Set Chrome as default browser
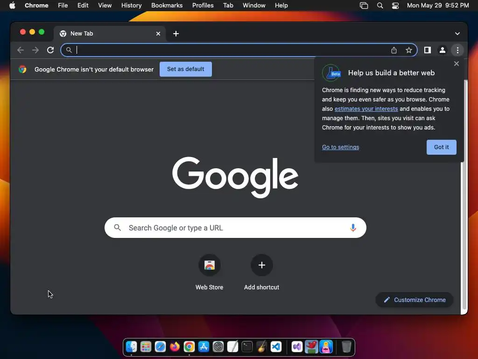Viewport: 478px width, 359px height. (x=186, y=69)
